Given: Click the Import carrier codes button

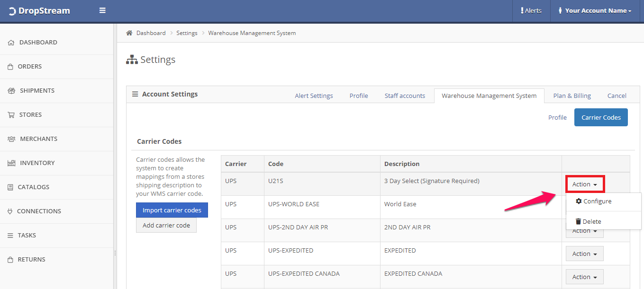Looking at the screenshot, I should pos(172,210).
